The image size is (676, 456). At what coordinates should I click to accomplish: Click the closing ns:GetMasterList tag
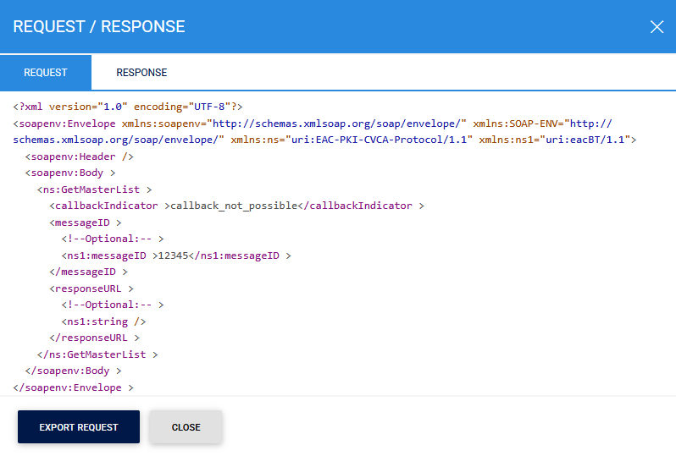point(97,354)
